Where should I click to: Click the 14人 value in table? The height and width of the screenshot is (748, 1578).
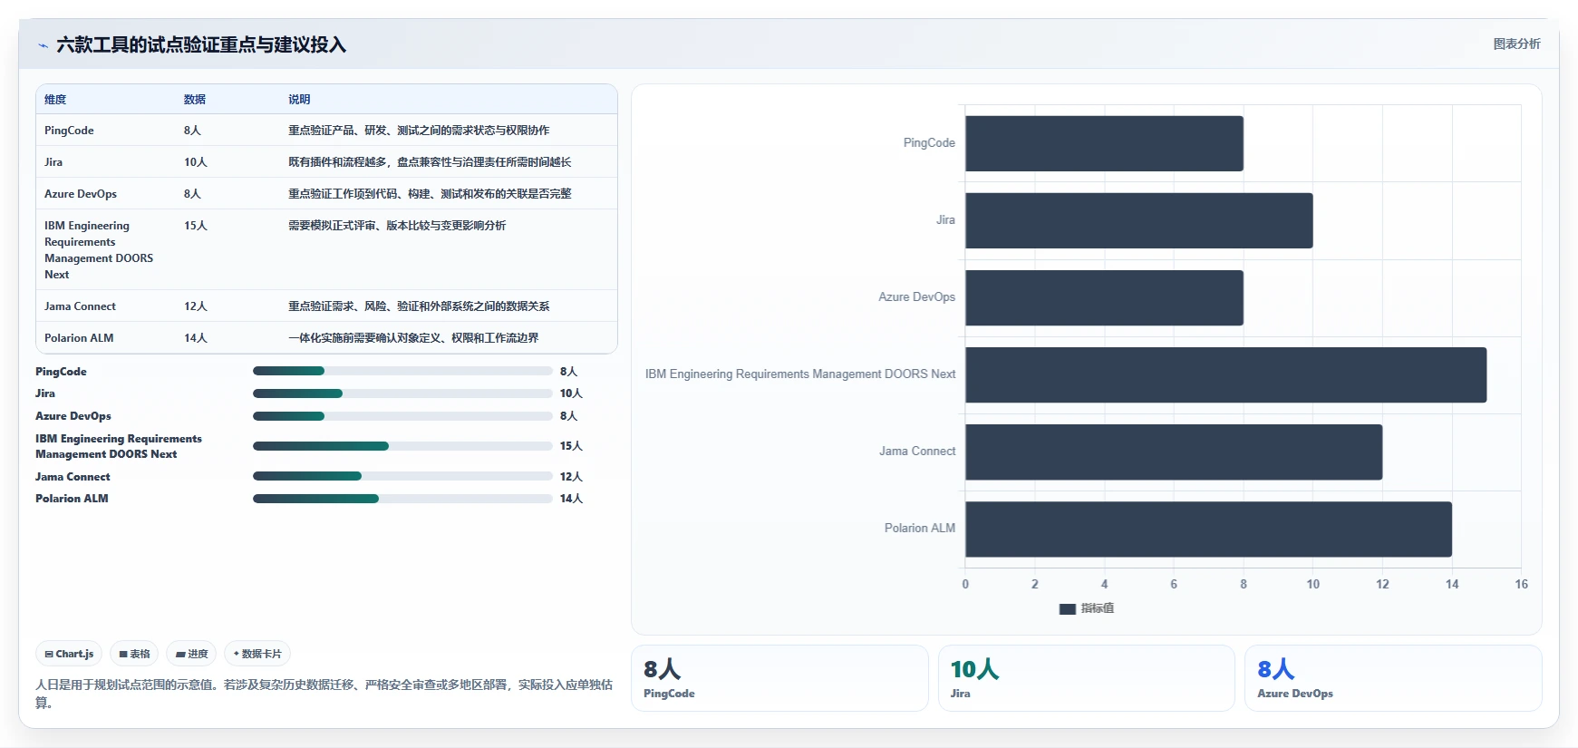pyautogui.click(x=196, y=338)
